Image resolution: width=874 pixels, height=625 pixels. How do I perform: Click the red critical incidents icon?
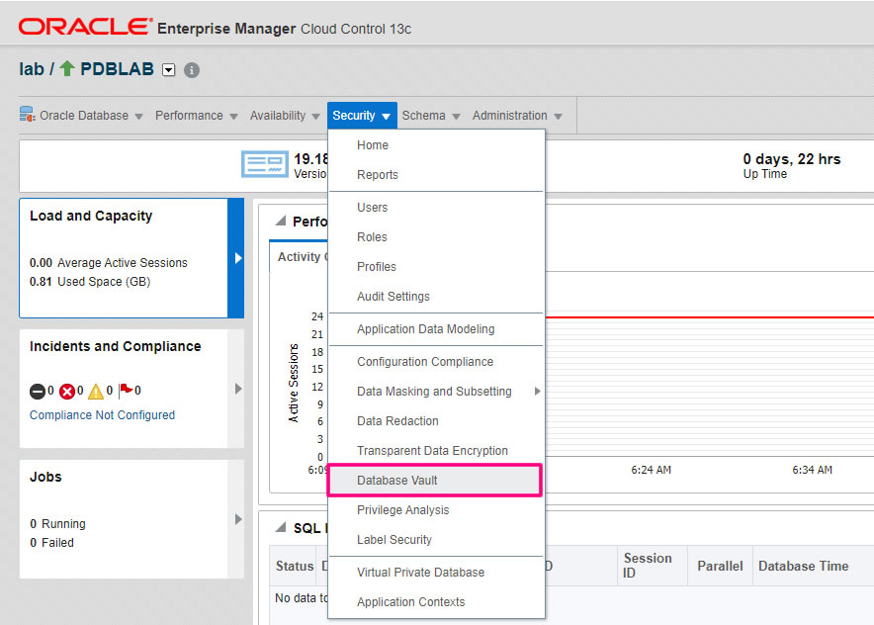(67, 392)
